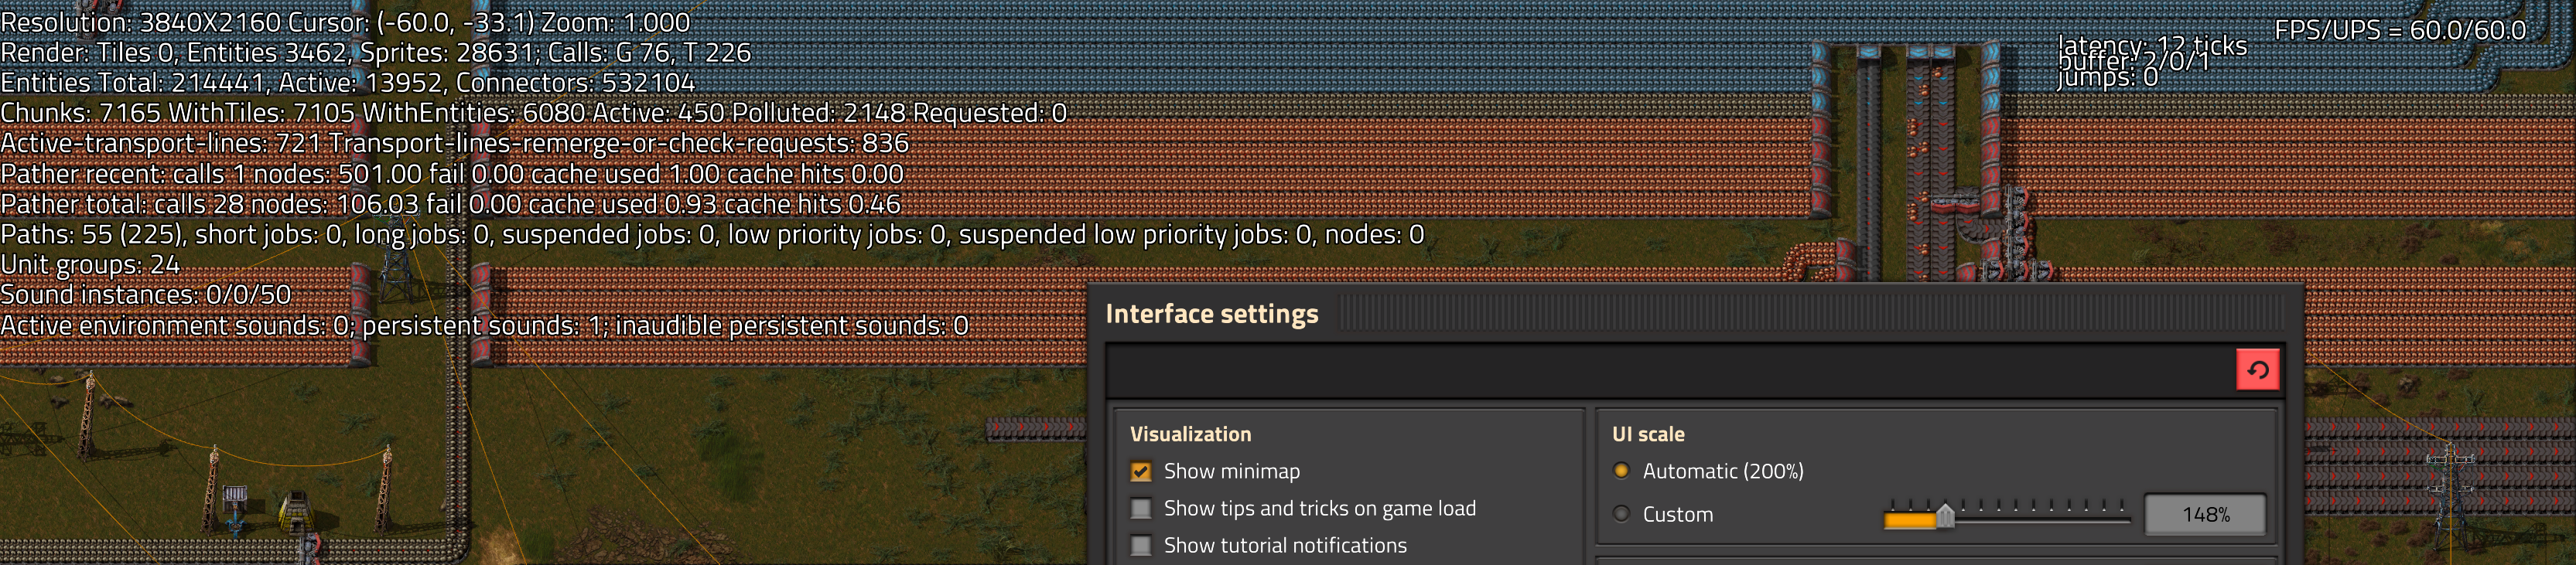This screenshot has width=2576, height=565.
Task: Disable the Show minimap checkbox
Action: click(x=1140, y=471)
